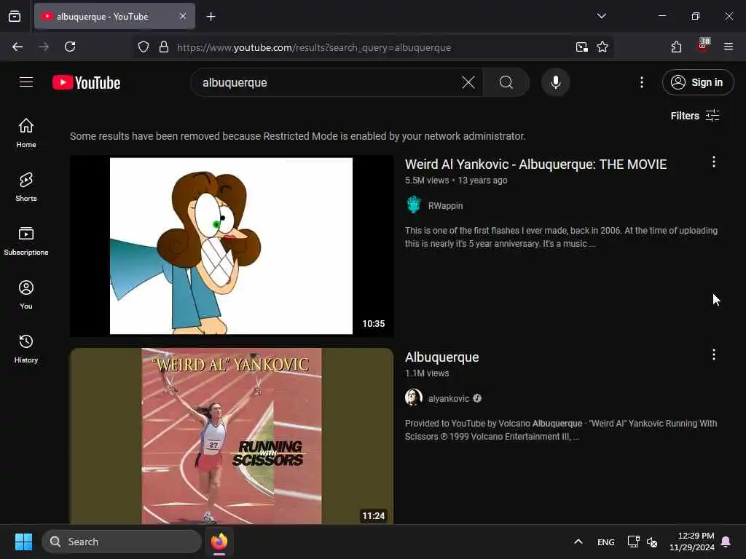Open Weird Al Yankovic - Albuquerque: THE MOVIE title
The image size is (746, 559).
point(535,164)
